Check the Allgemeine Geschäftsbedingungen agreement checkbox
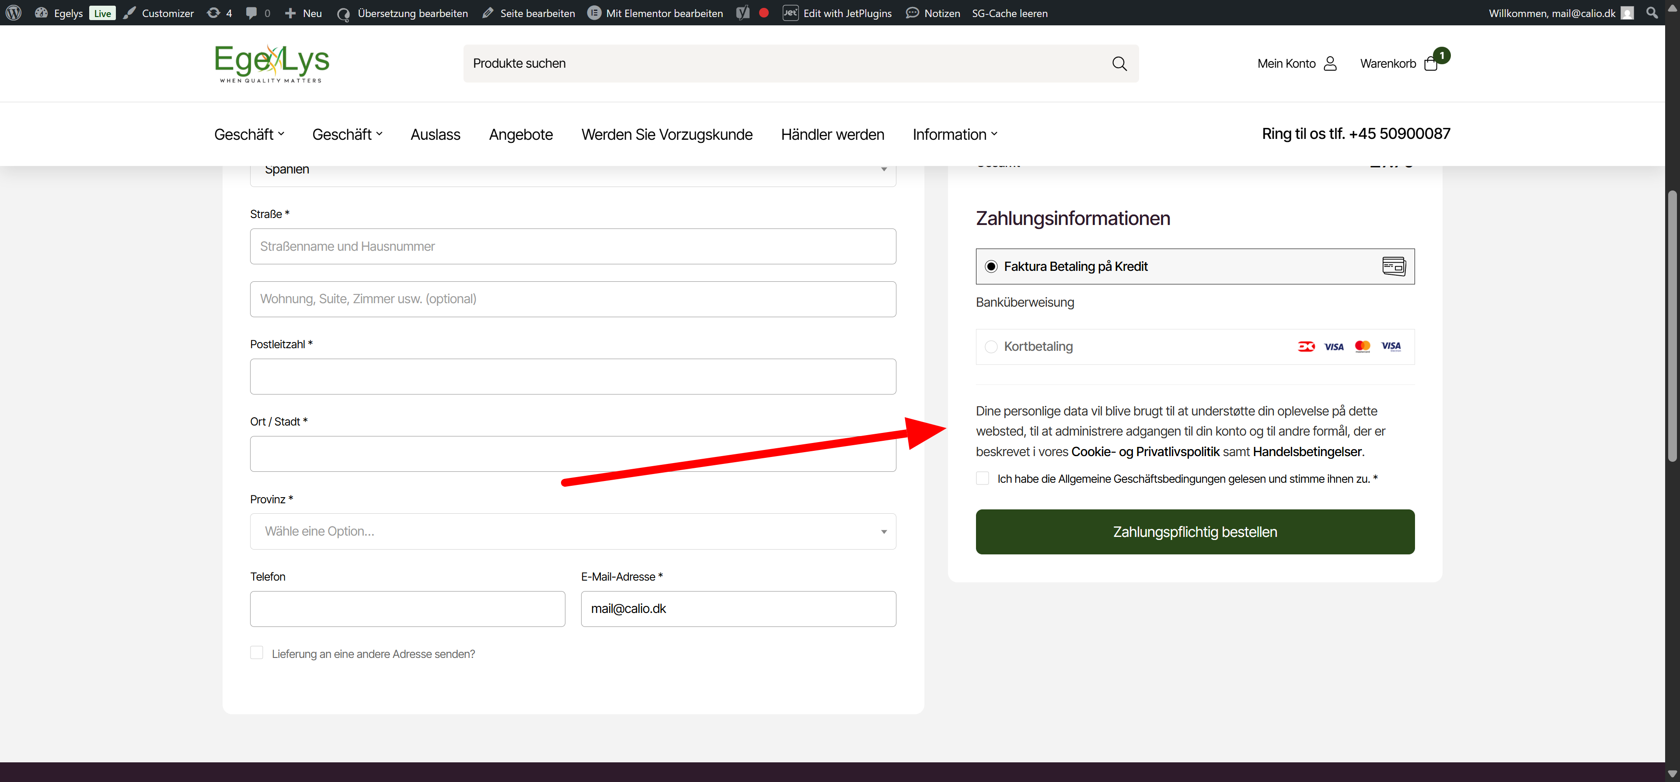This screenshot has width=1680, height=782. (982, 478)
